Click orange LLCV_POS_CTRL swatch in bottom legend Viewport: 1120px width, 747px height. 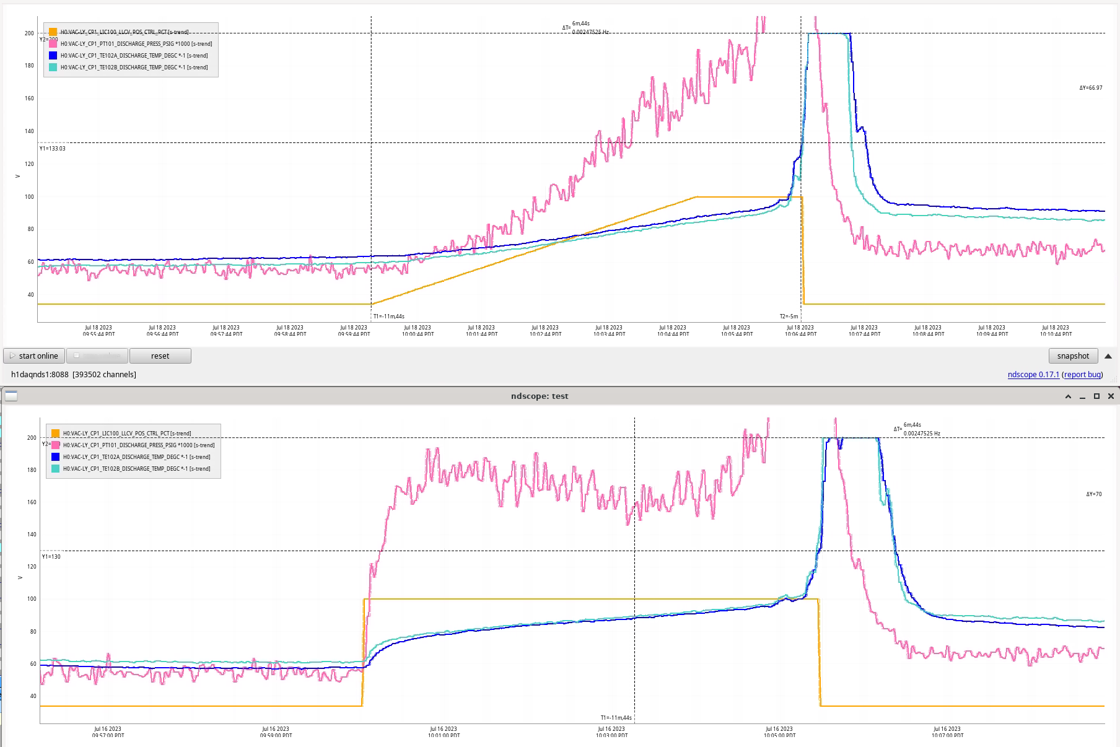coord(56,434)
